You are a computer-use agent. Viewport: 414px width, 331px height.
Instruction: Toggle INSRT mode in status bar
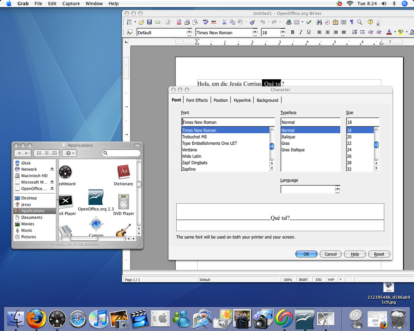pos(303,280)
